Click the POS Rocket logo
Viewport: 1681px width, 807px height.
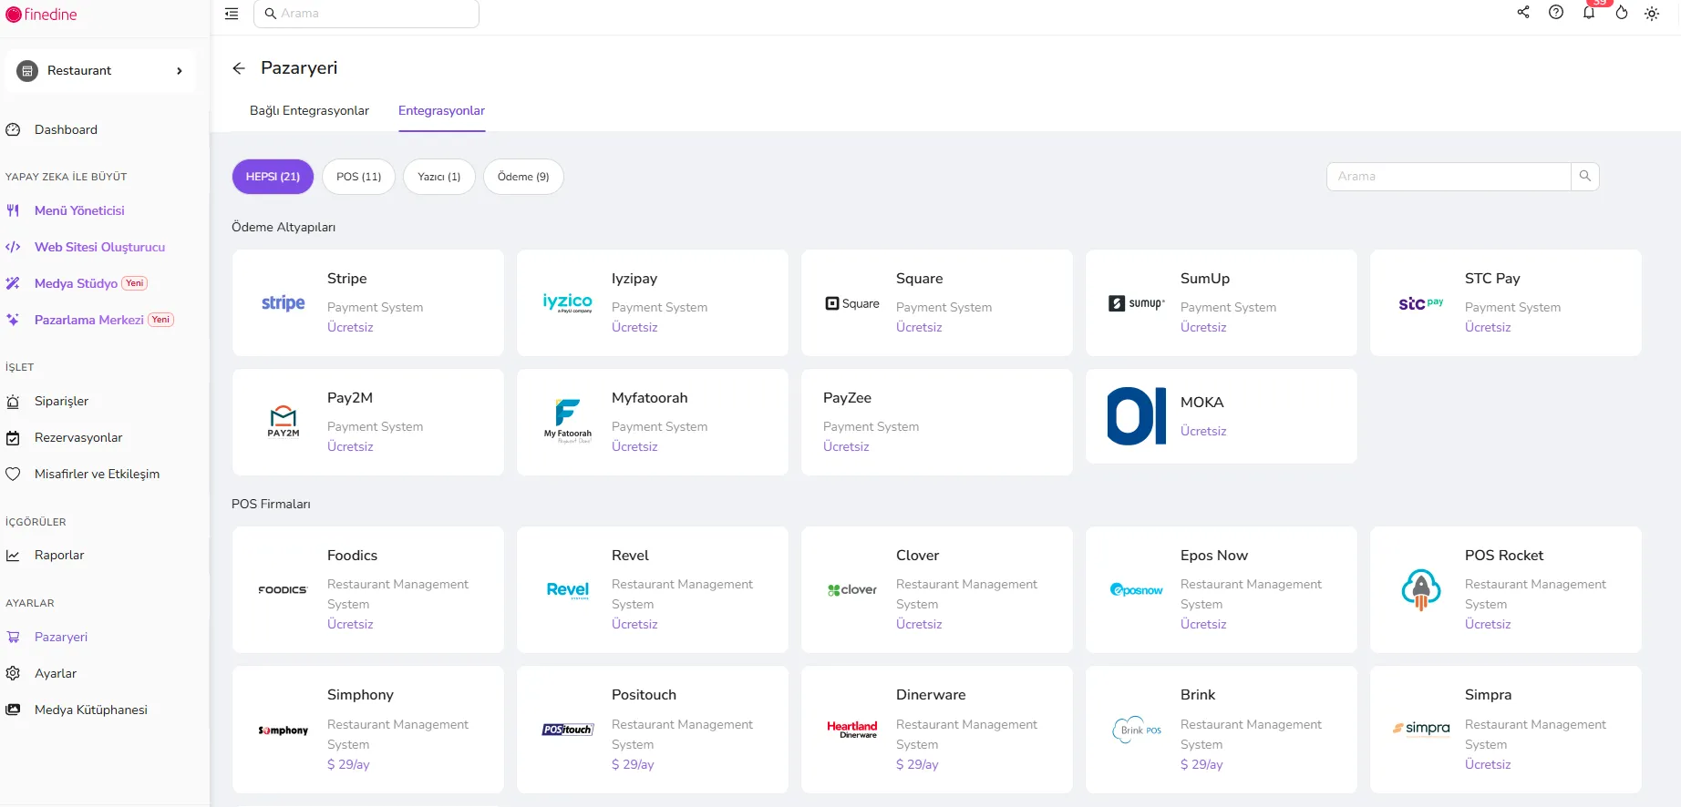[x=1421, y=589]
